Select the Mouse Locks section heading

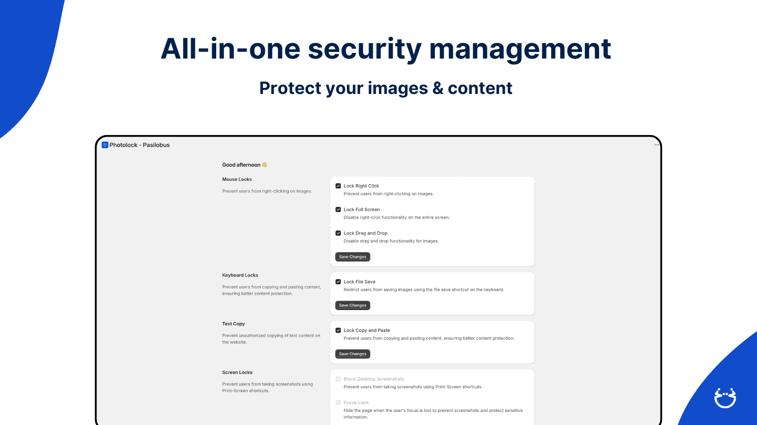pyautogui.click(x=237, y=179)
